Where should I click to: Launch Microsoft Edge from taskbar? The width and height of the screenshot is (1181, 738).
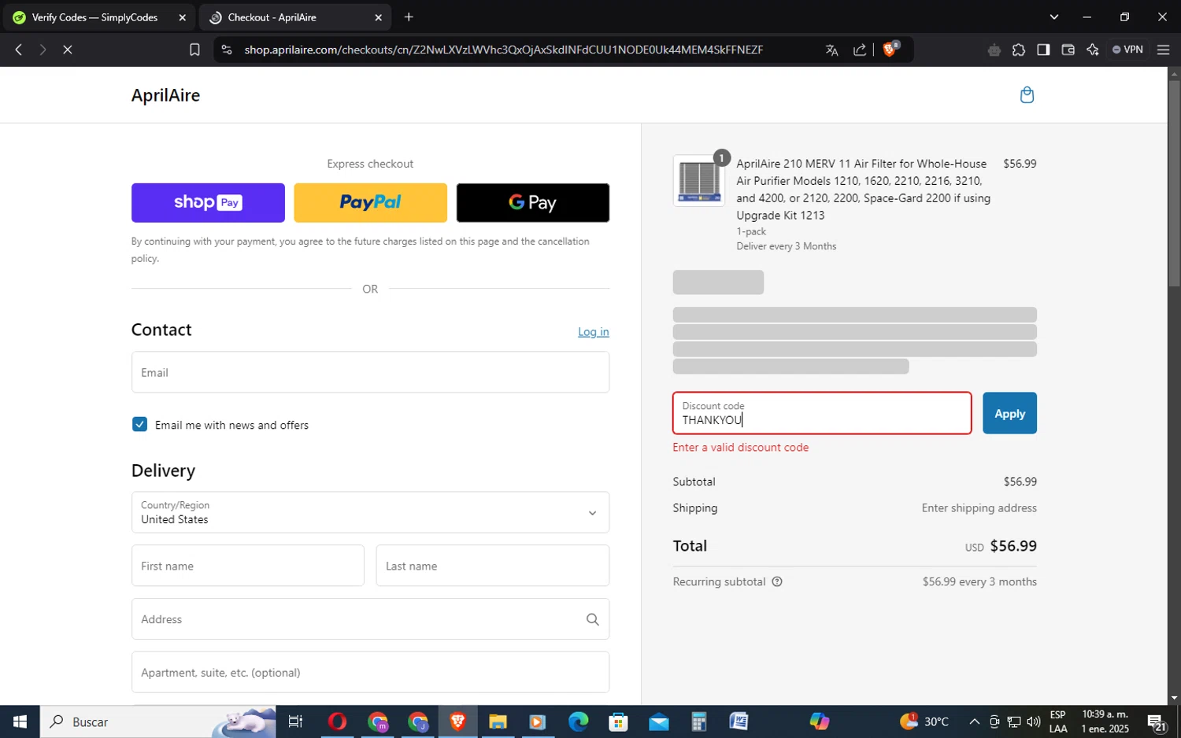pyautogui.click(x=578, y=721)
